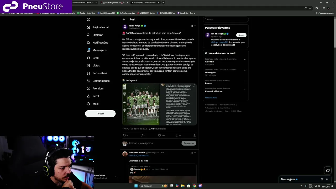336x189 pixels.
Task: Open more options for Verstappen trend
Action: [245, 70]
